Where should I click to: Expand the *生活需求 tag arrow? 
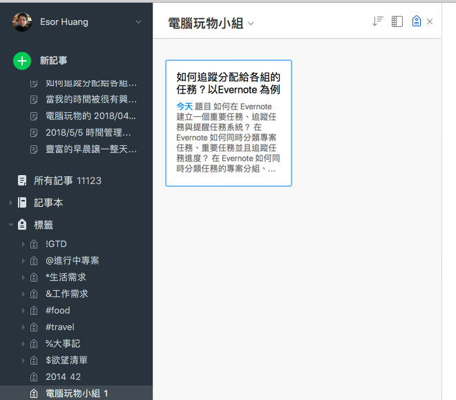23,278
